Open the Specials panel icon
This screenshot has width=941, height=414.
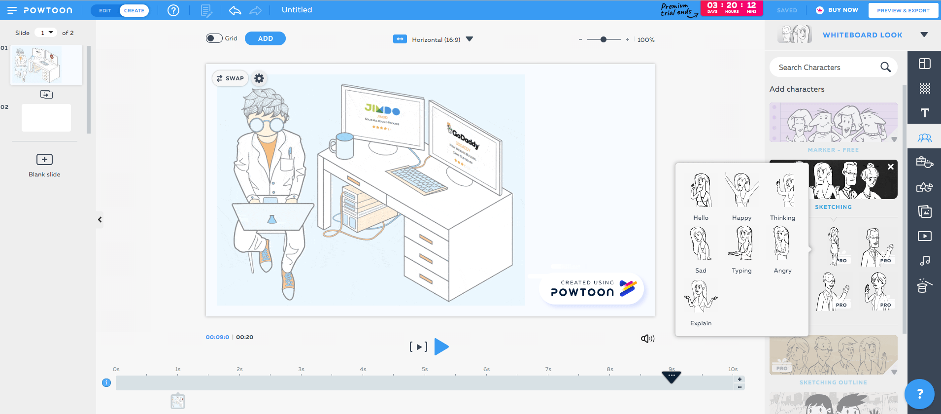[x=925, y=286]
